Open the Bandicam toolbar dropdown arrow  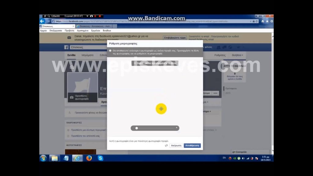(87, 16)
